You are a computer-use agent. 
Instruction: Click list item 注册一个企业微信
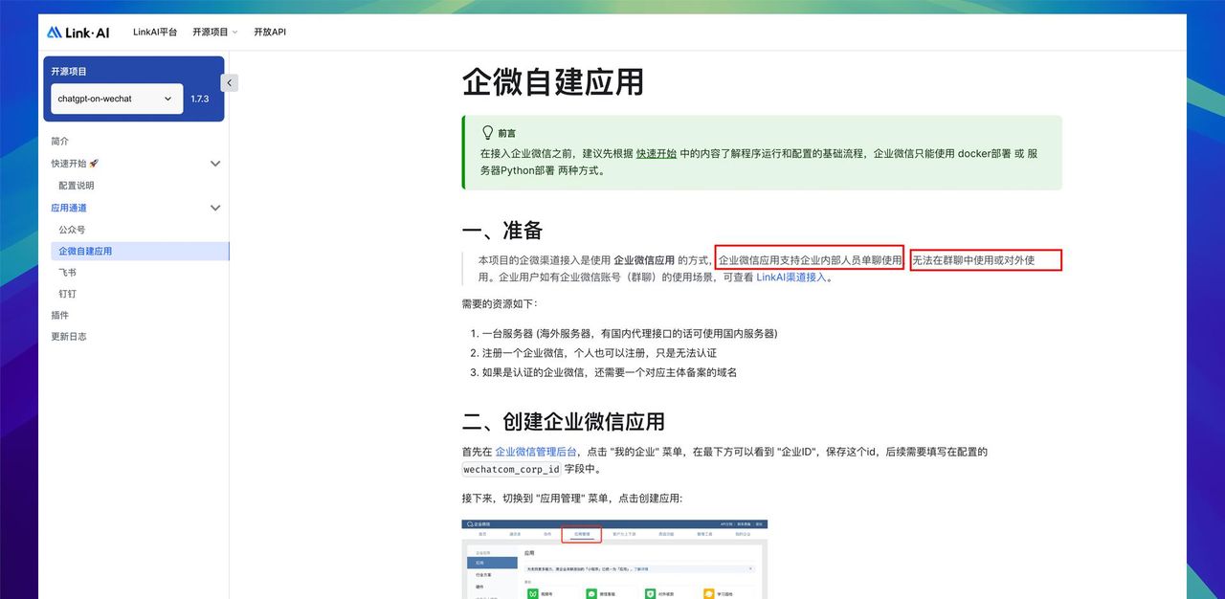click(x=599, y=353)
